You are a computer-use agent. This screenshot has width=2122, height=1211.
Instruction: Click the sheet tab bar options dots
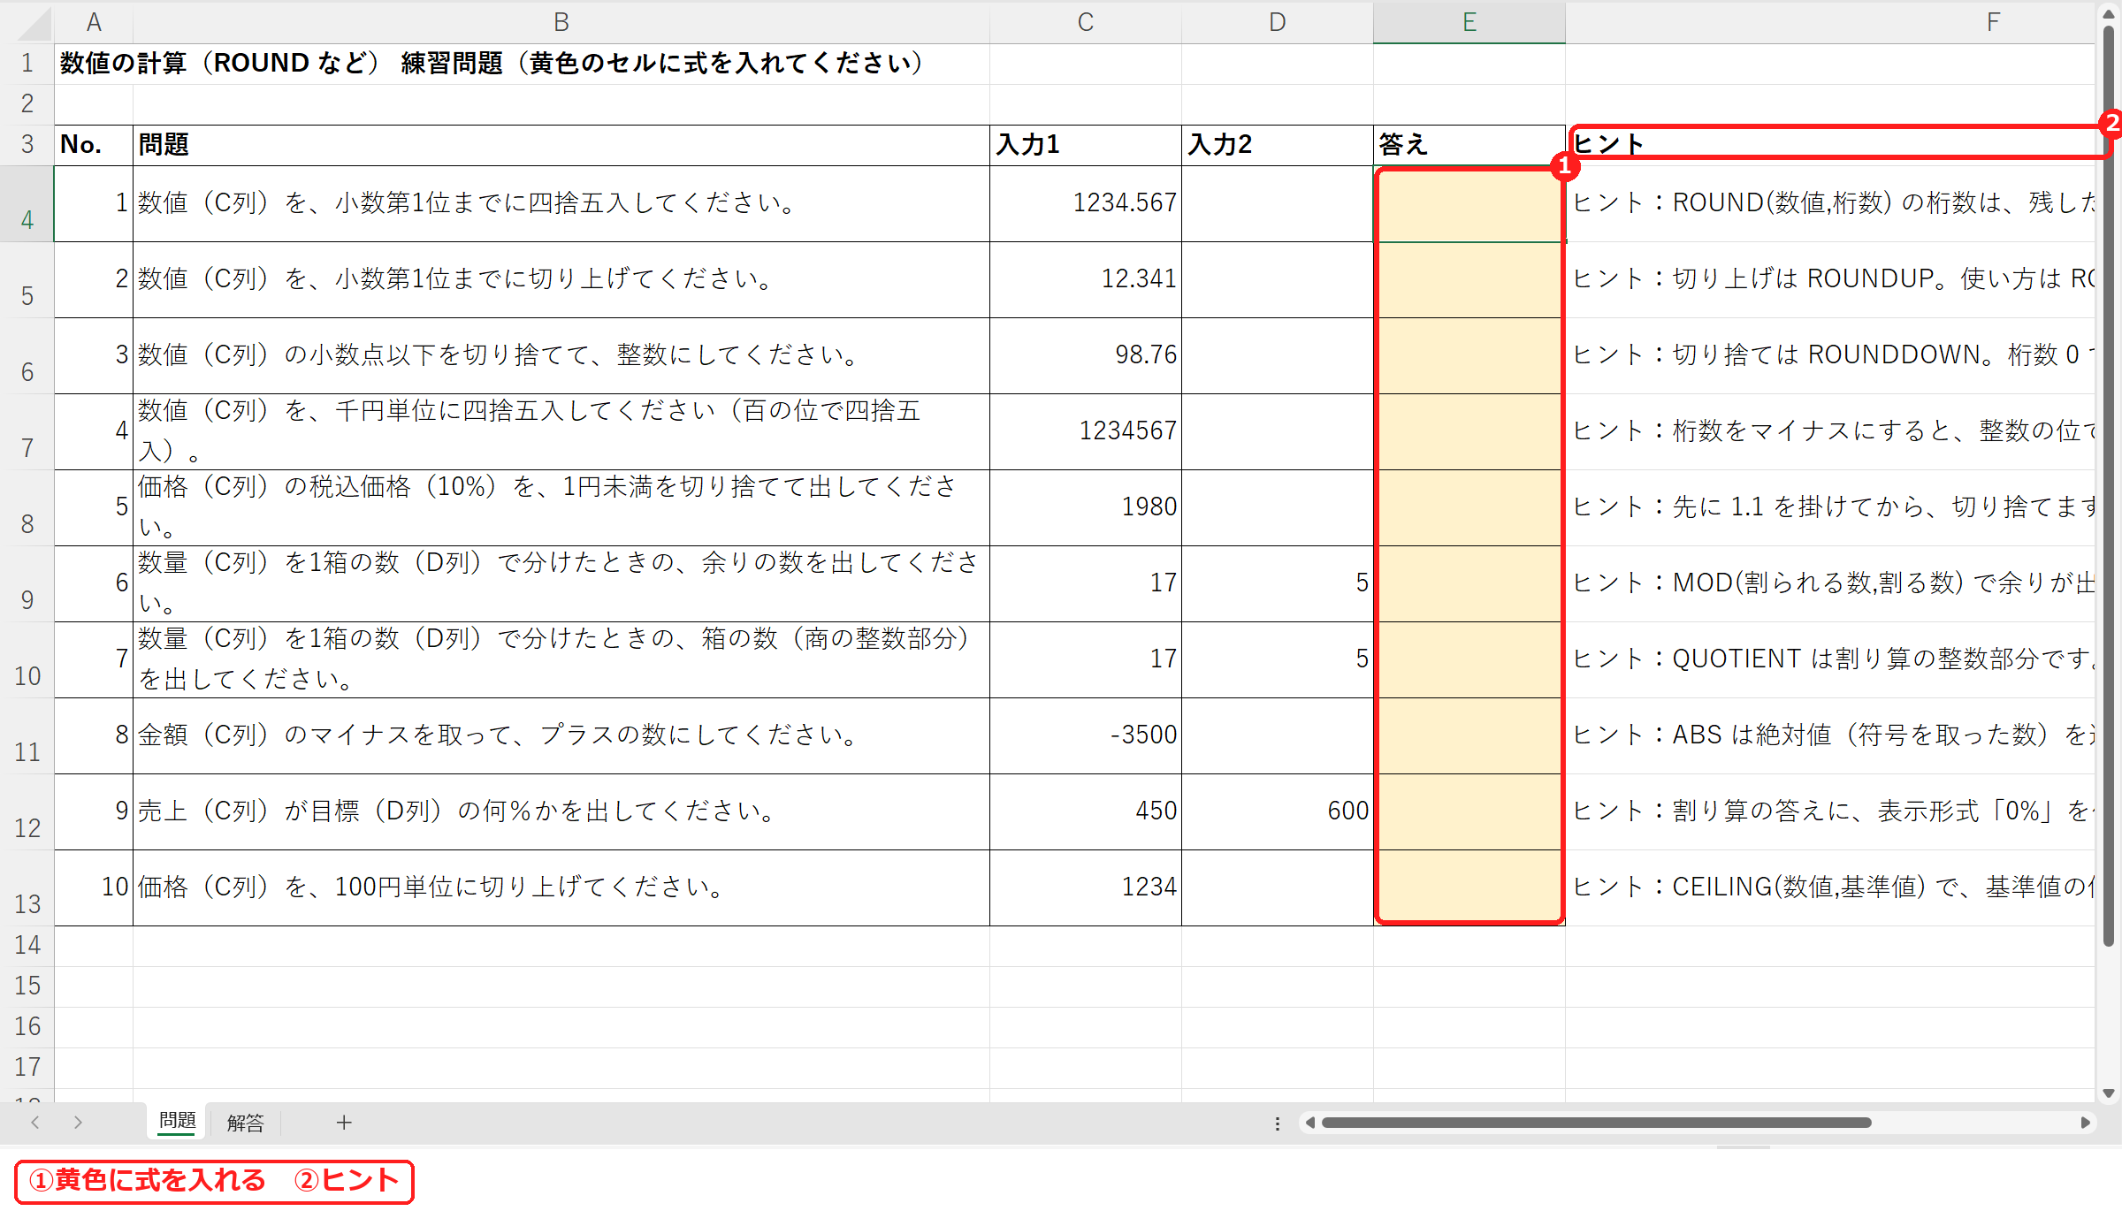coord(1277,1123)
